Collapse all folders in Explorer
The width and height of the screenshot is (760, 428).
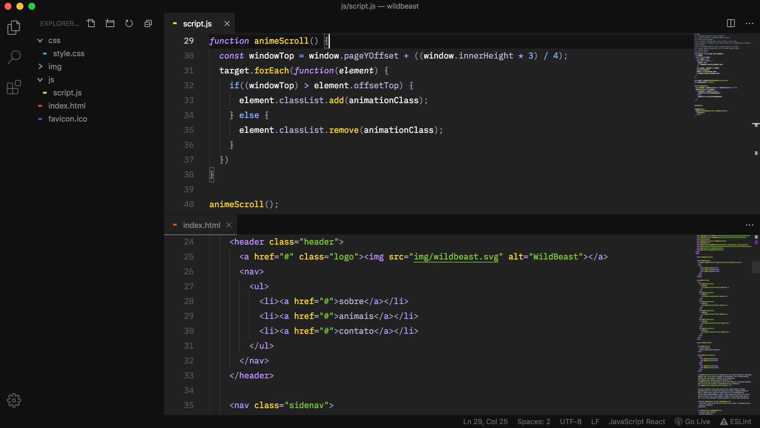pyautogui.click(x=148, y=23)
